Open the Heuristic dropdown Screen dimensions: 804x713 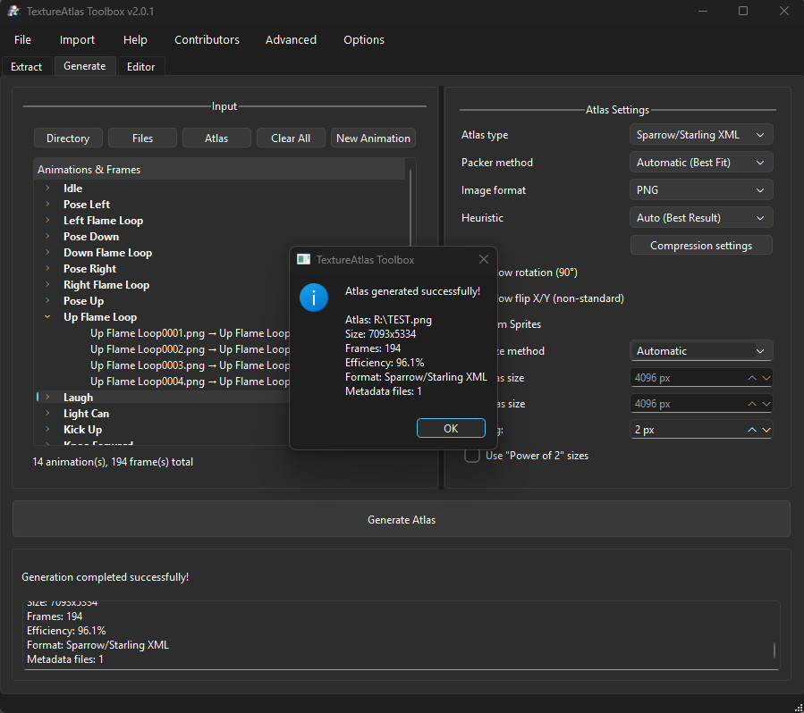tap(700, 217)
